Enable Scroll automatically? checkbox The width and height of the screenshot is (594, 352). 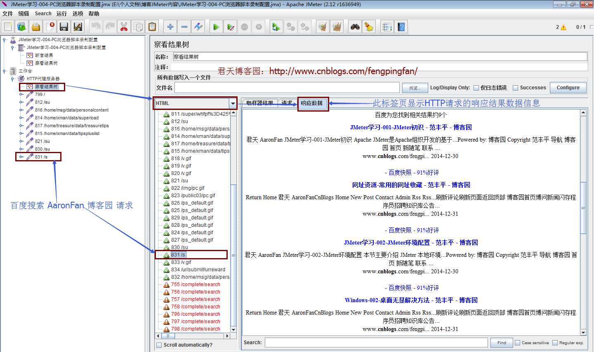[159, 345]
